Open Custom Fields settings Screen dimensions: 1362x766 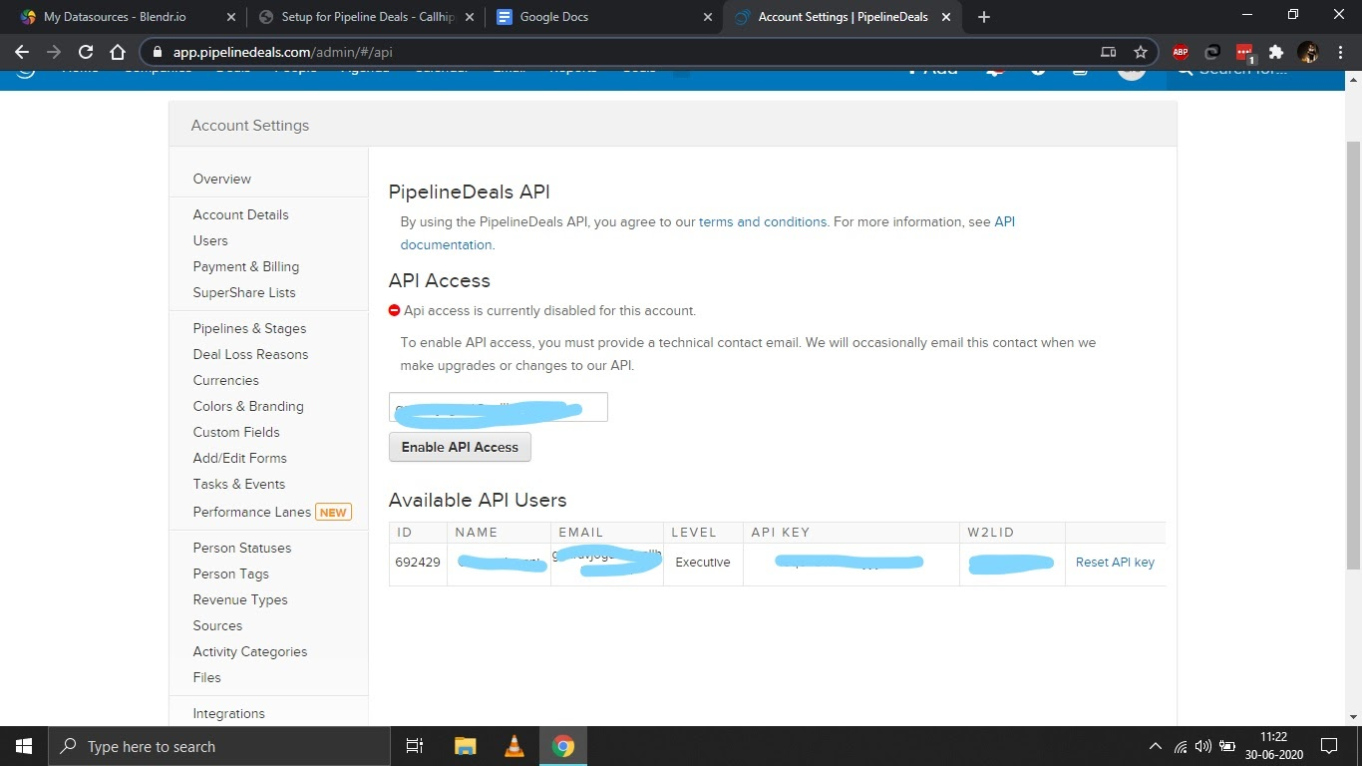236,432
